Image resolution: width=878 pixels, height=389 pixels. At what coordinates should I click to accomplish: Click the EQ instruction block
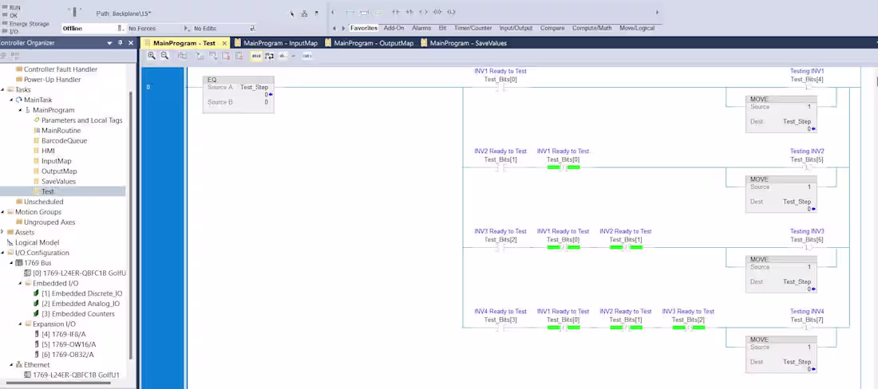click(x=239, y=94)
